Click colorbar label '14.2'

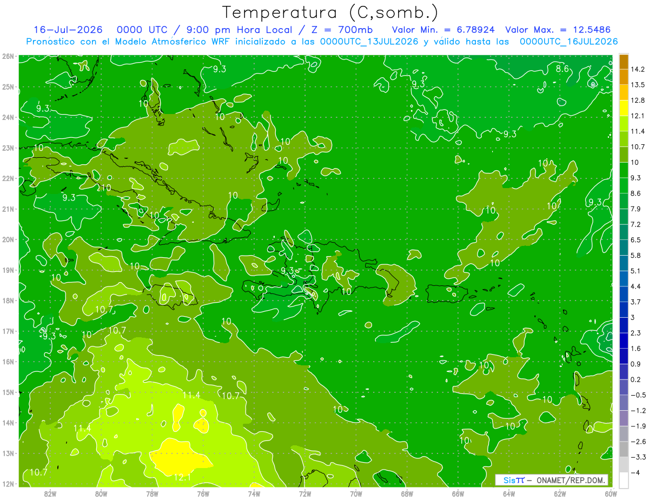638,69
